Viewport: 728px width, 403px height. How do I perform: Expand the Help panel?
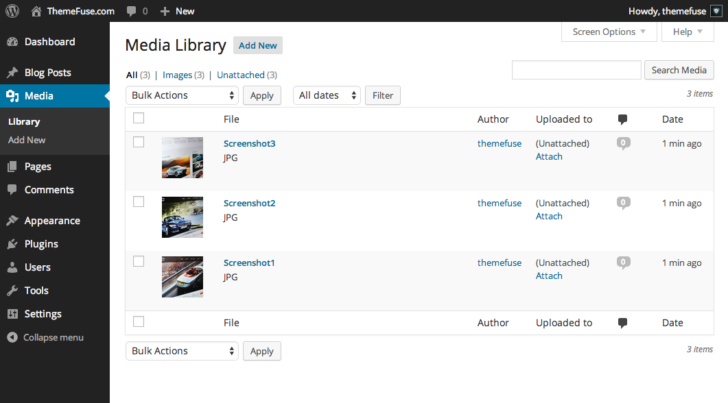pos(688,32)
